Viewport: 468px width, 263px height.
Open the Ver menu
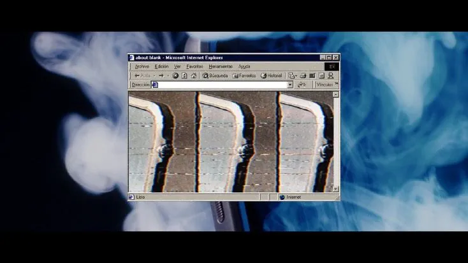click(x=177, y=66)
